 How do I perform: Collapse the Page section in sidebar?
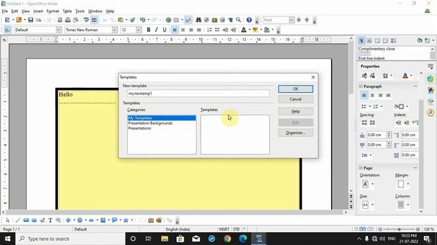361,168
